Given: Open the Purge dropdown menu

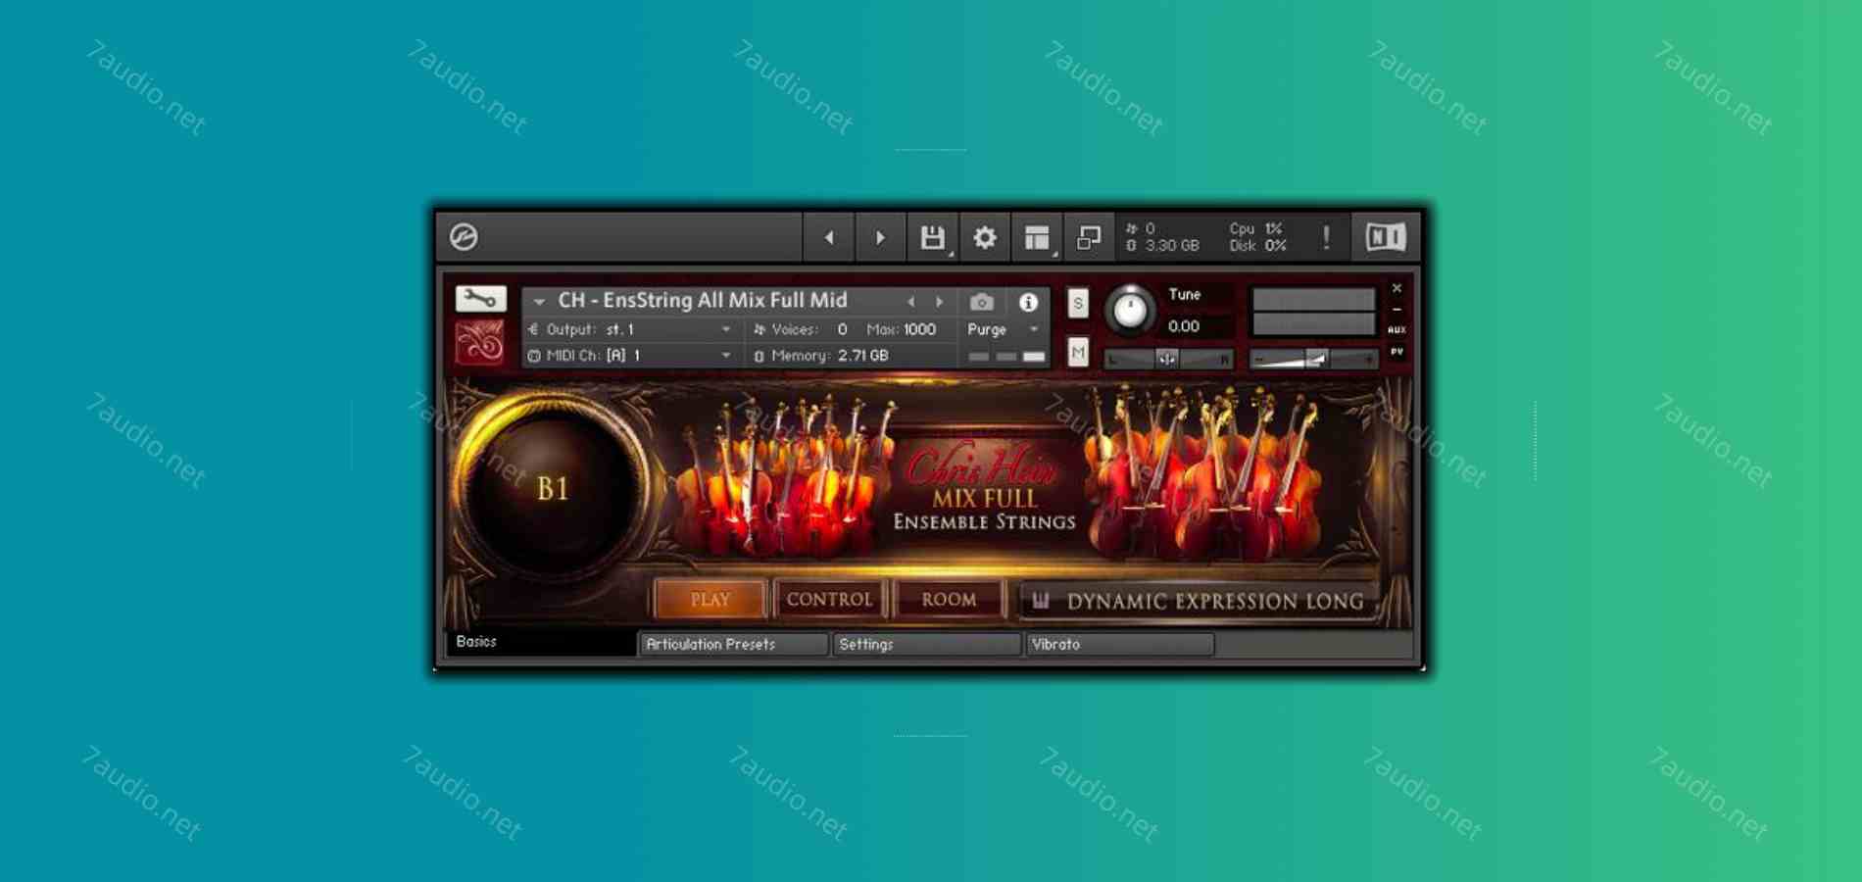Looking at the screenshot, I should click(1003, 329).
